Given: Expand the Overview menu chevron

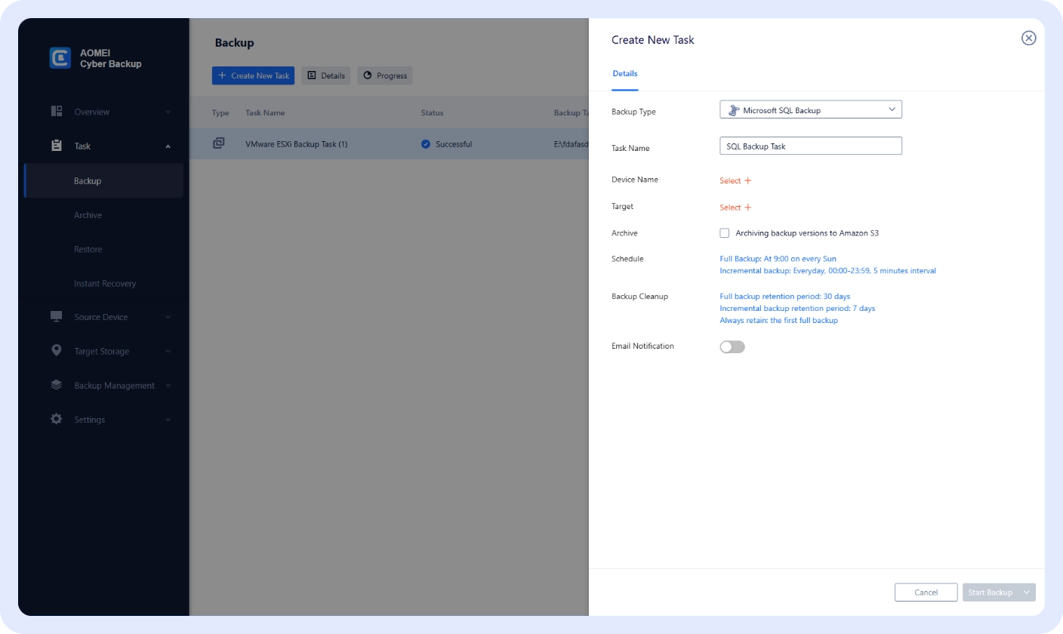Looking at the screenshot, I should (x=168, y=112).
